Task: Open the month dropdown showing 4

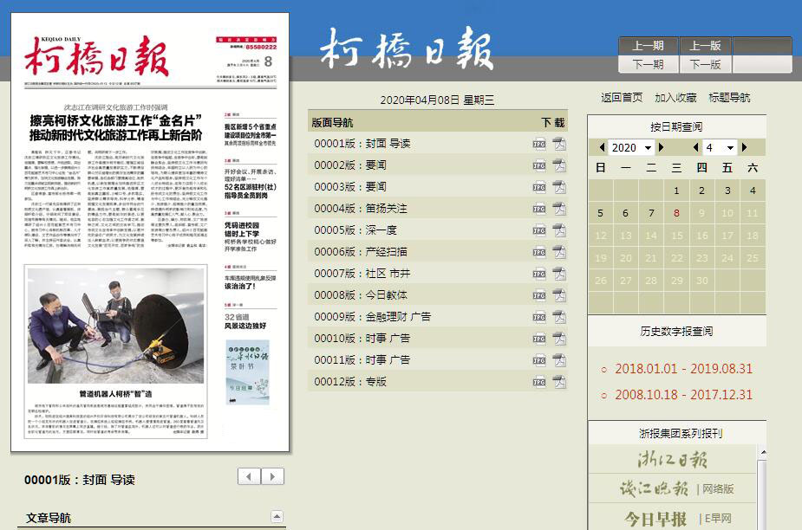Action: tap(720, 147)
